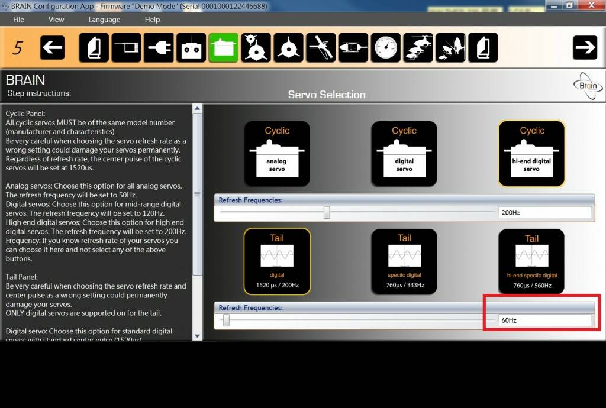Open the File menu
Viewport: 606px width, 408px height.
click(18, 20)
